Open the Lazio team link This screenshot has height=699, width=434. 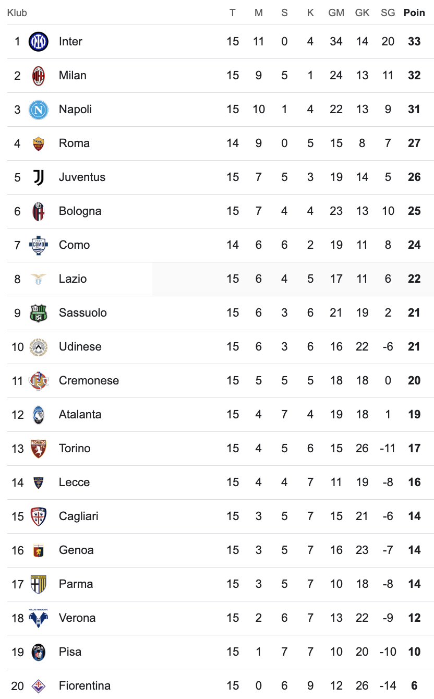tap(73, 279)
